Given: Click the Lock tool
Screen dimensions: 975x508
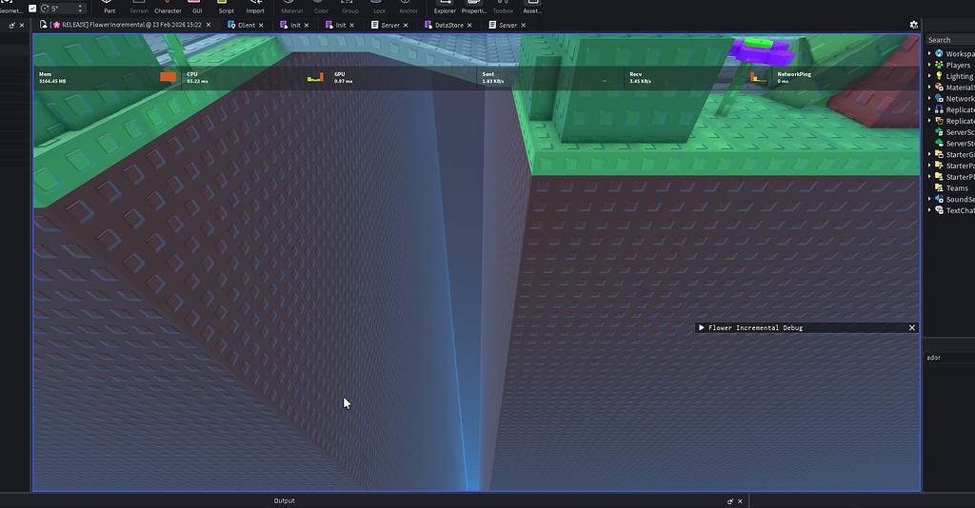Looking at the screenshot, I should click(x=379, y=7).
